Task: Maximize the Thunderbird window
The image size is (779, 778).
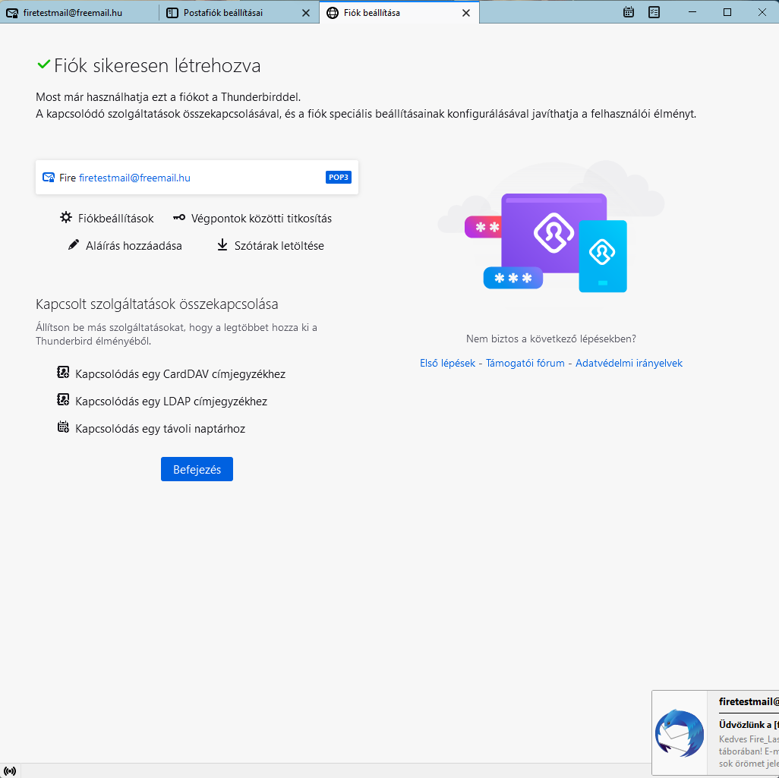Action: (727, 12)
